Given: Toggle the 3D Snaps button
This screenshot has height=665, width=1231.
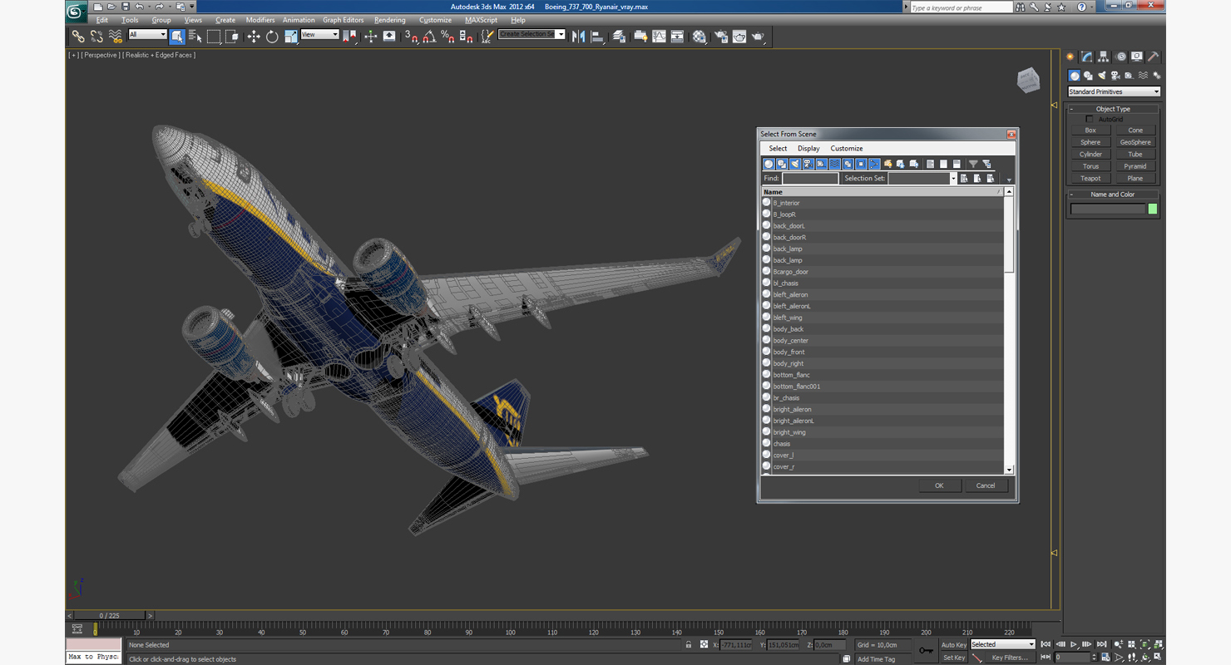Looking at the screenshot, I should pyautogui.click(x=411, y=37).
